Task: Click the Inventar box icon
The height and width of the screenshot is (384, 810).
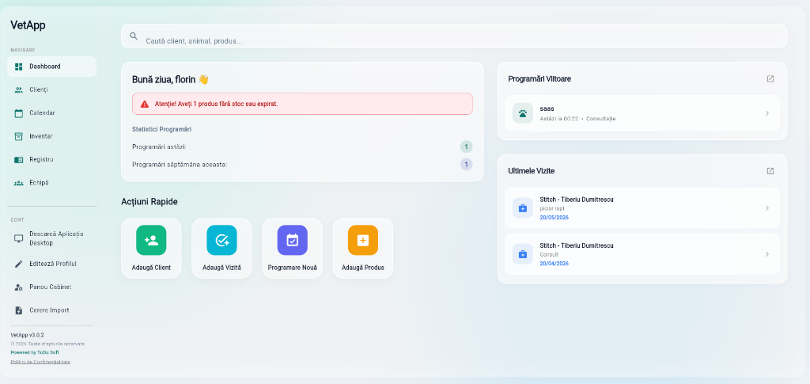Action: [19, 136]
